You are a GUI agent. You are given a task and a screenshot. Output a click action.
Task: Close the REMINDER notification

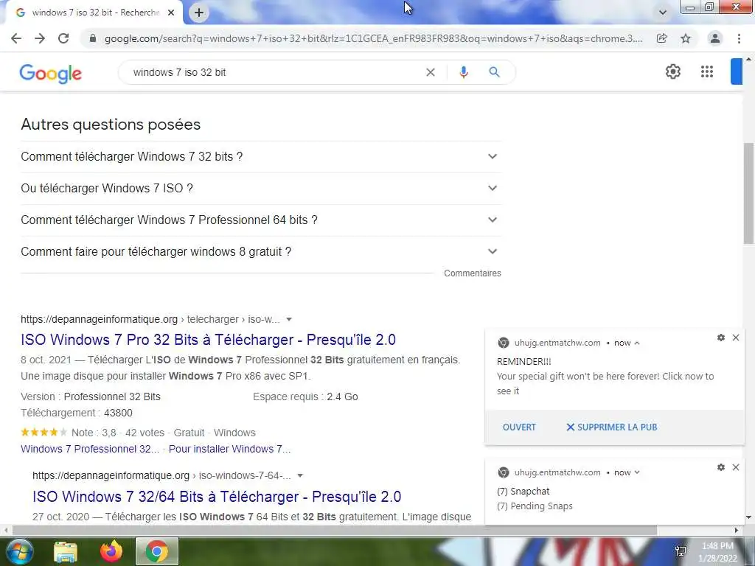[736, 338]
